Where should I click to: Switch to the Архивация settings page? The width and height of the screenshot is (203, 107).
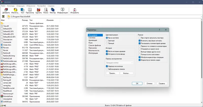pyautogui.click(x=93, y=40)
